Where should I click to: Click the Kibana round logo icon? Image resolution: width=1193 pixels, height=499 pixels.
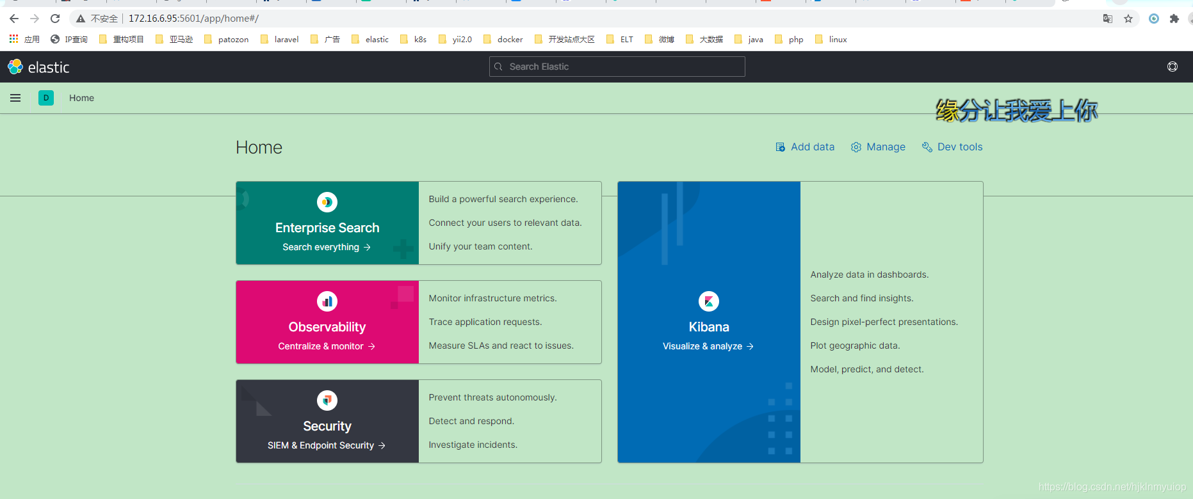pyautogui.click(x=709, y=301)
